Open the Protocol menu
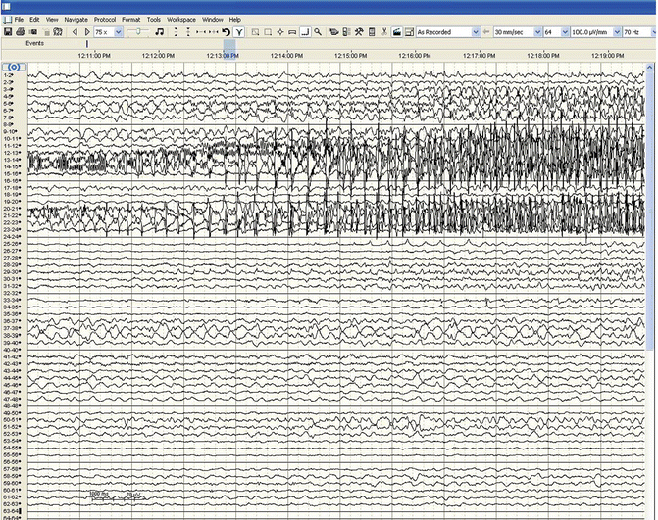Image resolution: width=658 pixels, height=520 pixels. (x=105, y=20)
